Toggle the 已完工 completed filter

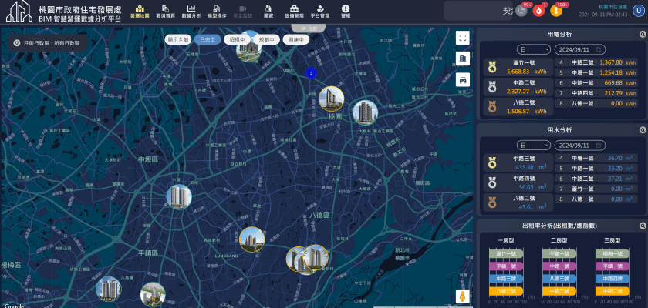(206, 38)
